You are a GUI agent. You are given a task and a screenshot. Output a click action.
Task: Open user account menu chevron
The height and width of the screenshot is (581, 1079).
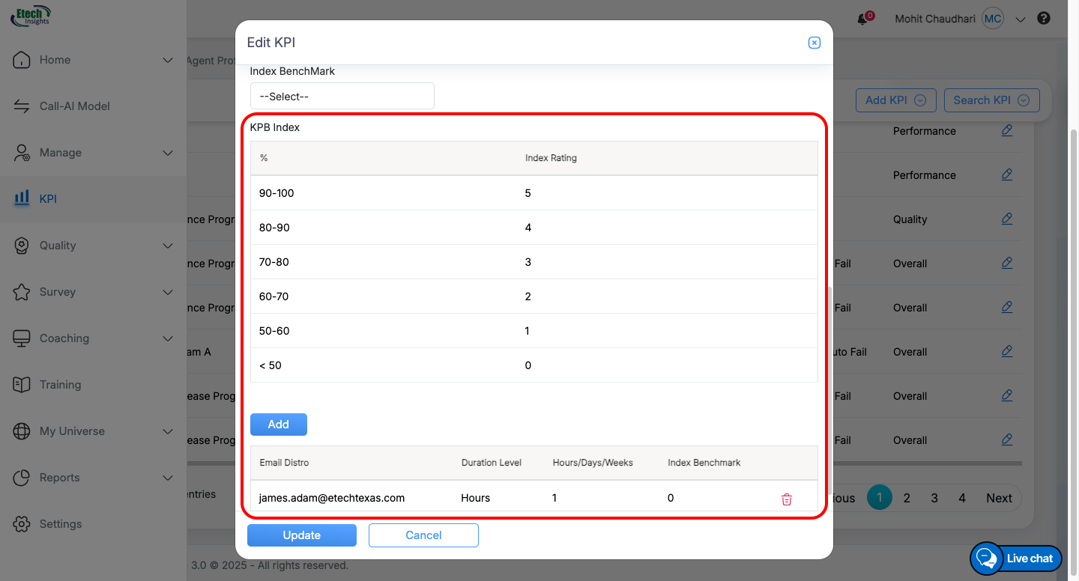pos(1020,19)
